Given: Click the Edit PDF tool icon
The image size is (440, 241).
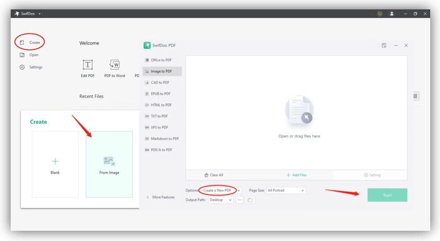Looking at the screenshot, I should click(x=87, y=65).
